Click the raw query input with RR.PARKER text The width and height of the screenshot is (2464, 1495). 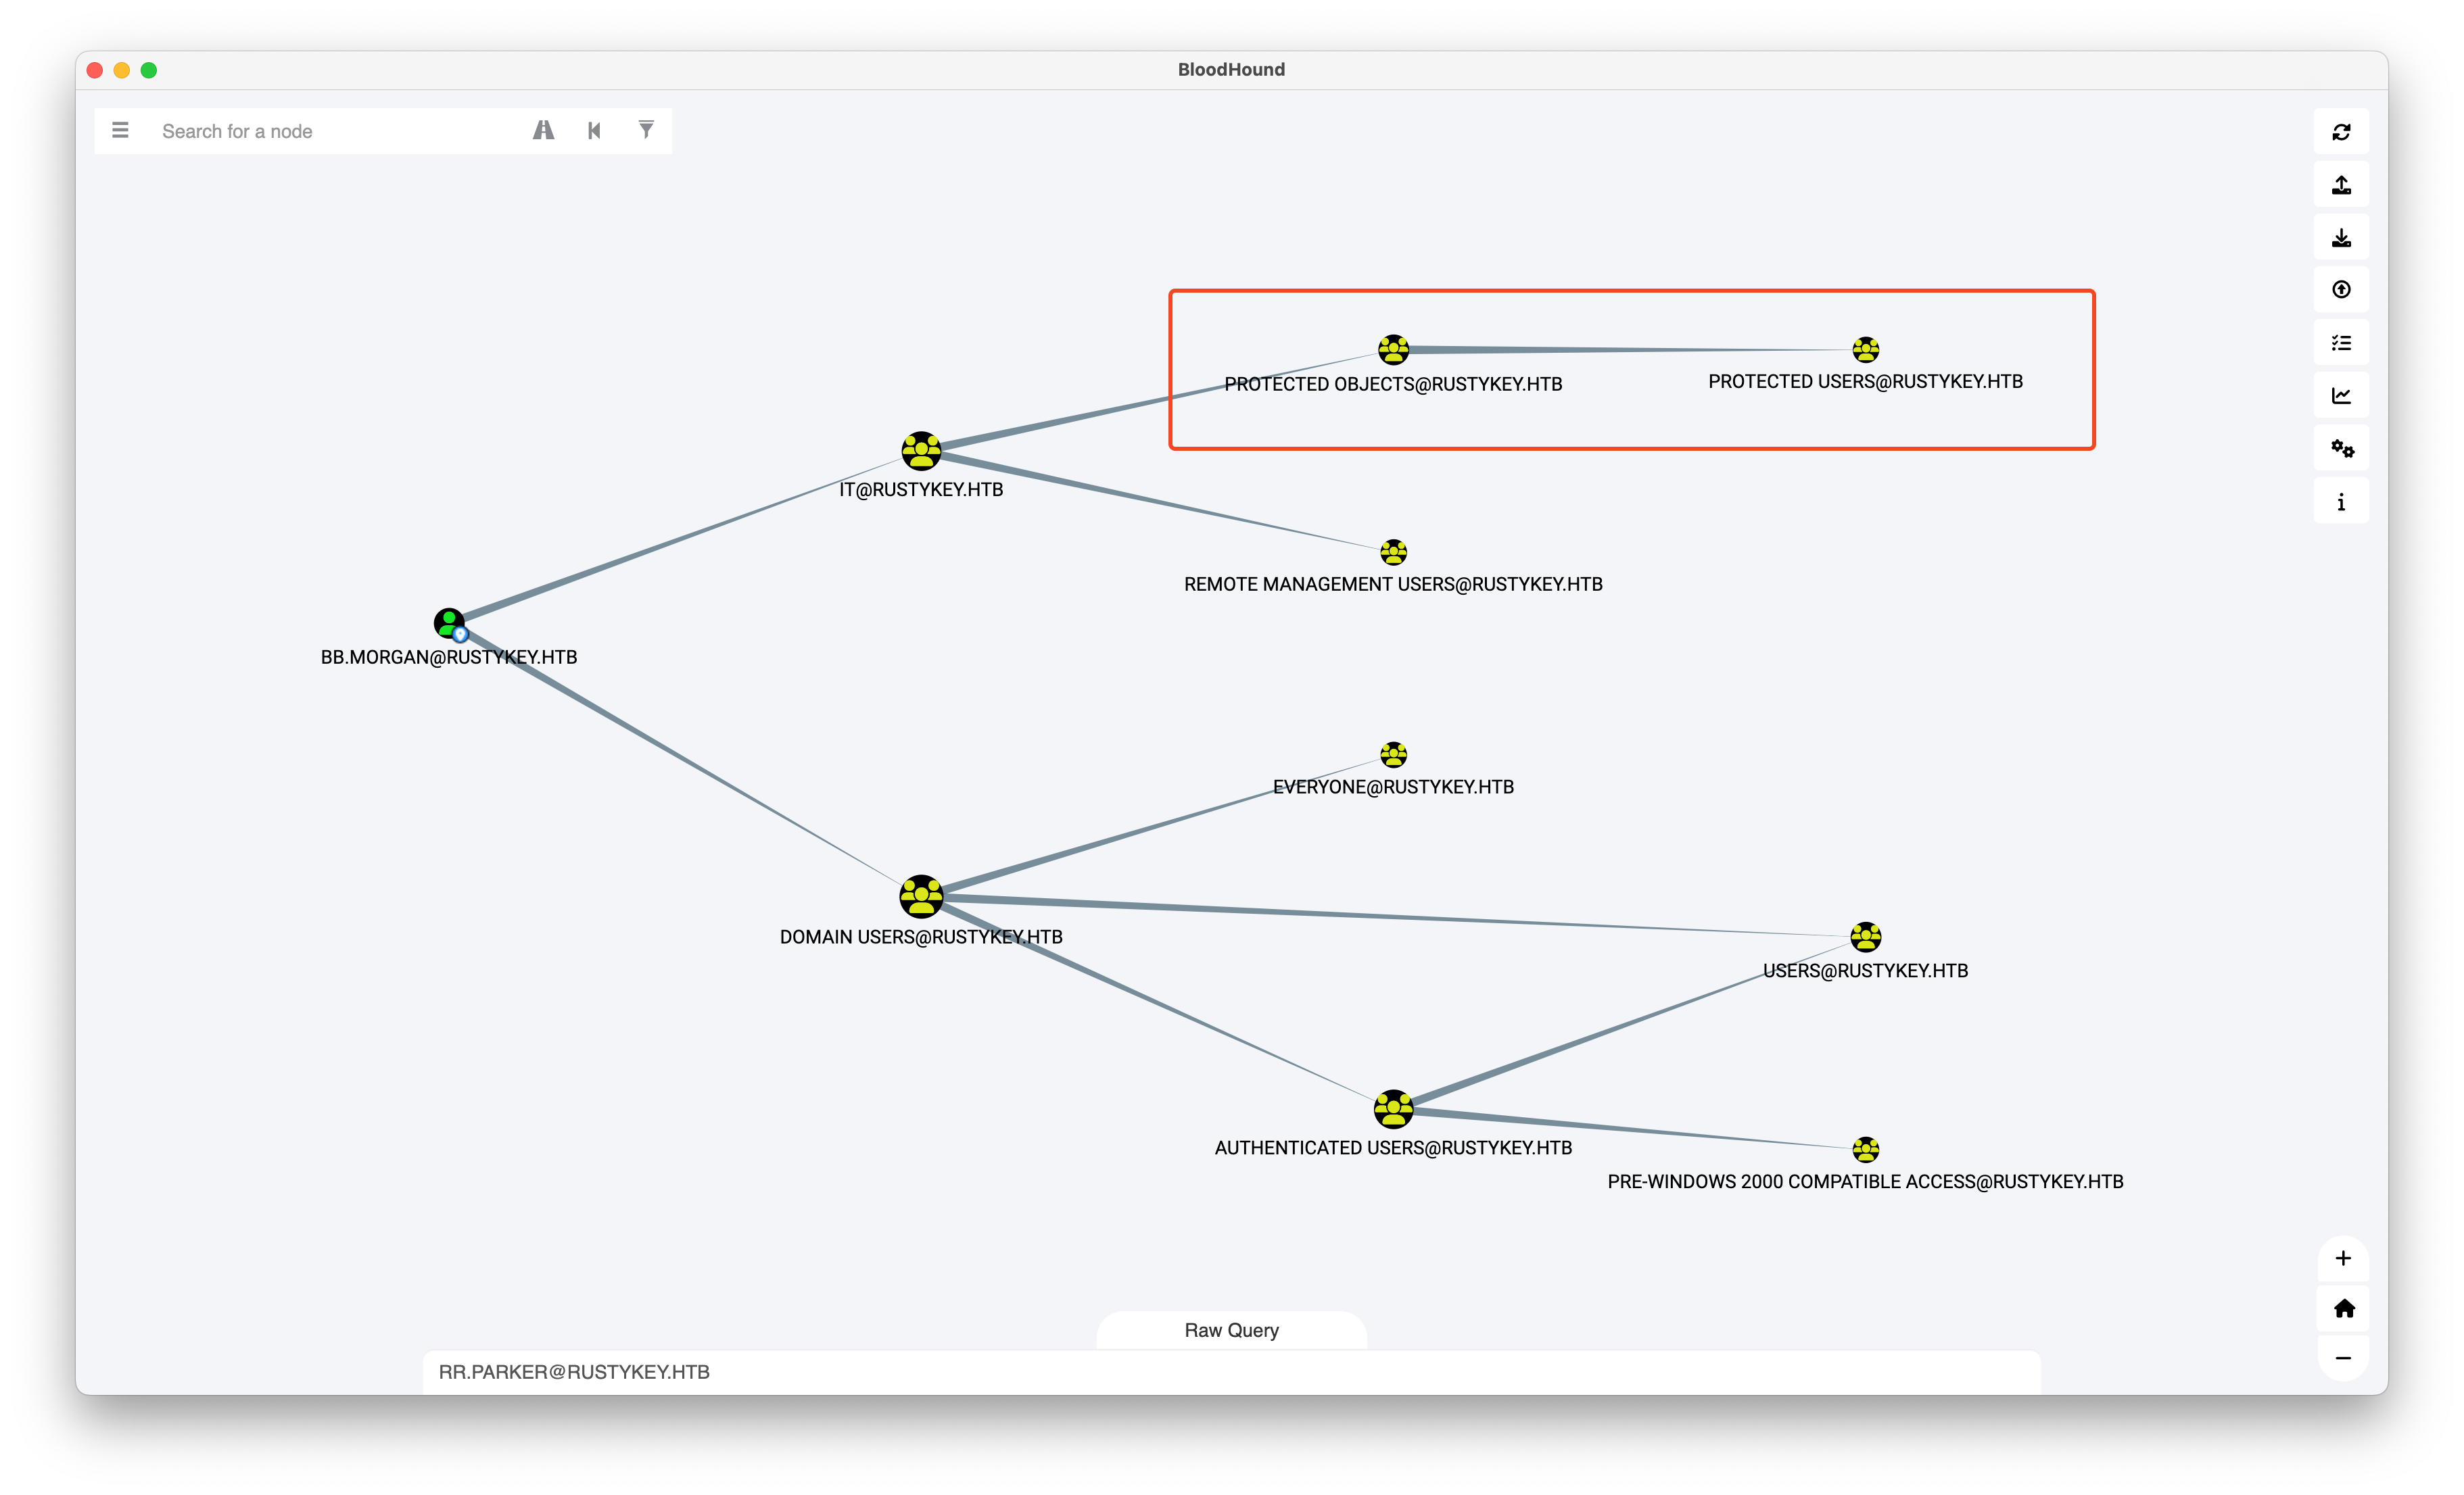click(x=1231, y=1372)
